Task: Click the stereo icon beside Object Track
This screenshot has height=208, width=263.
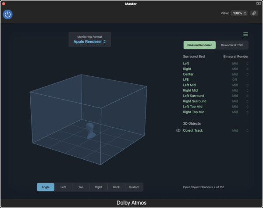Action: [x=178, y=130]
